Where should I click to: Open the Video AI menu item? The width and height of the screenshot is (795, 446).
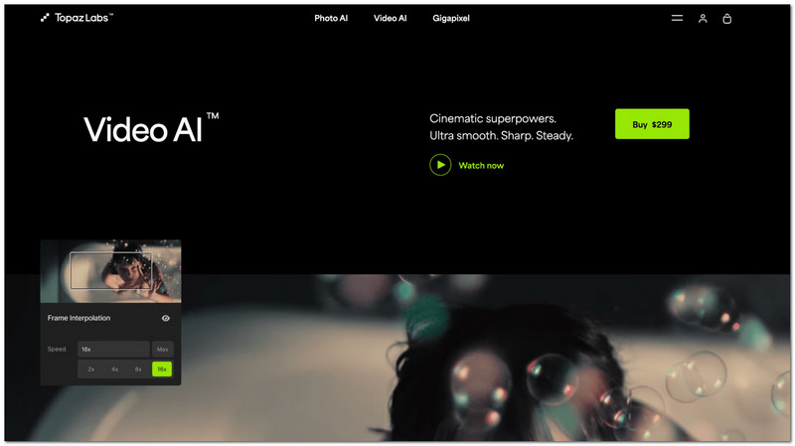(x=390, y=18)
